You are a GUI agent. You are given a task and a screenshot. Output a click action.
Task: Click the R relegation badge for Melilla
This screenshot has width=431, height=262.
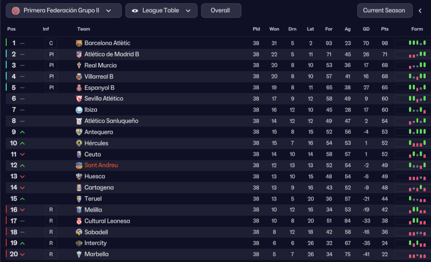pyautogui.click(x=51, y=210)
